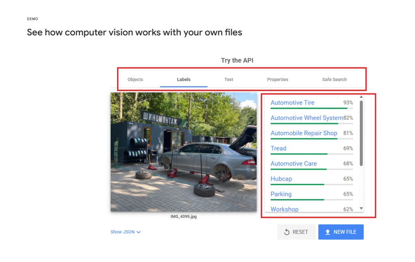Click the Automotive Tire label link
Screen dimensions: 415x262
click(x=293, y=102)
